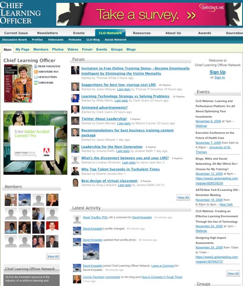The width and height of the screenshot is (243, 286).
Task: Open 'Animated advertisements?' forum topic
Action: pyautogui.click(x=104, y=108)
